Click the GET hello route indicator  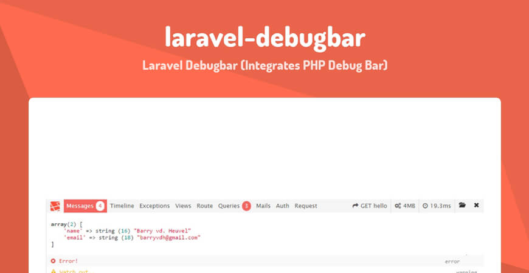click(x=370, y=206)
